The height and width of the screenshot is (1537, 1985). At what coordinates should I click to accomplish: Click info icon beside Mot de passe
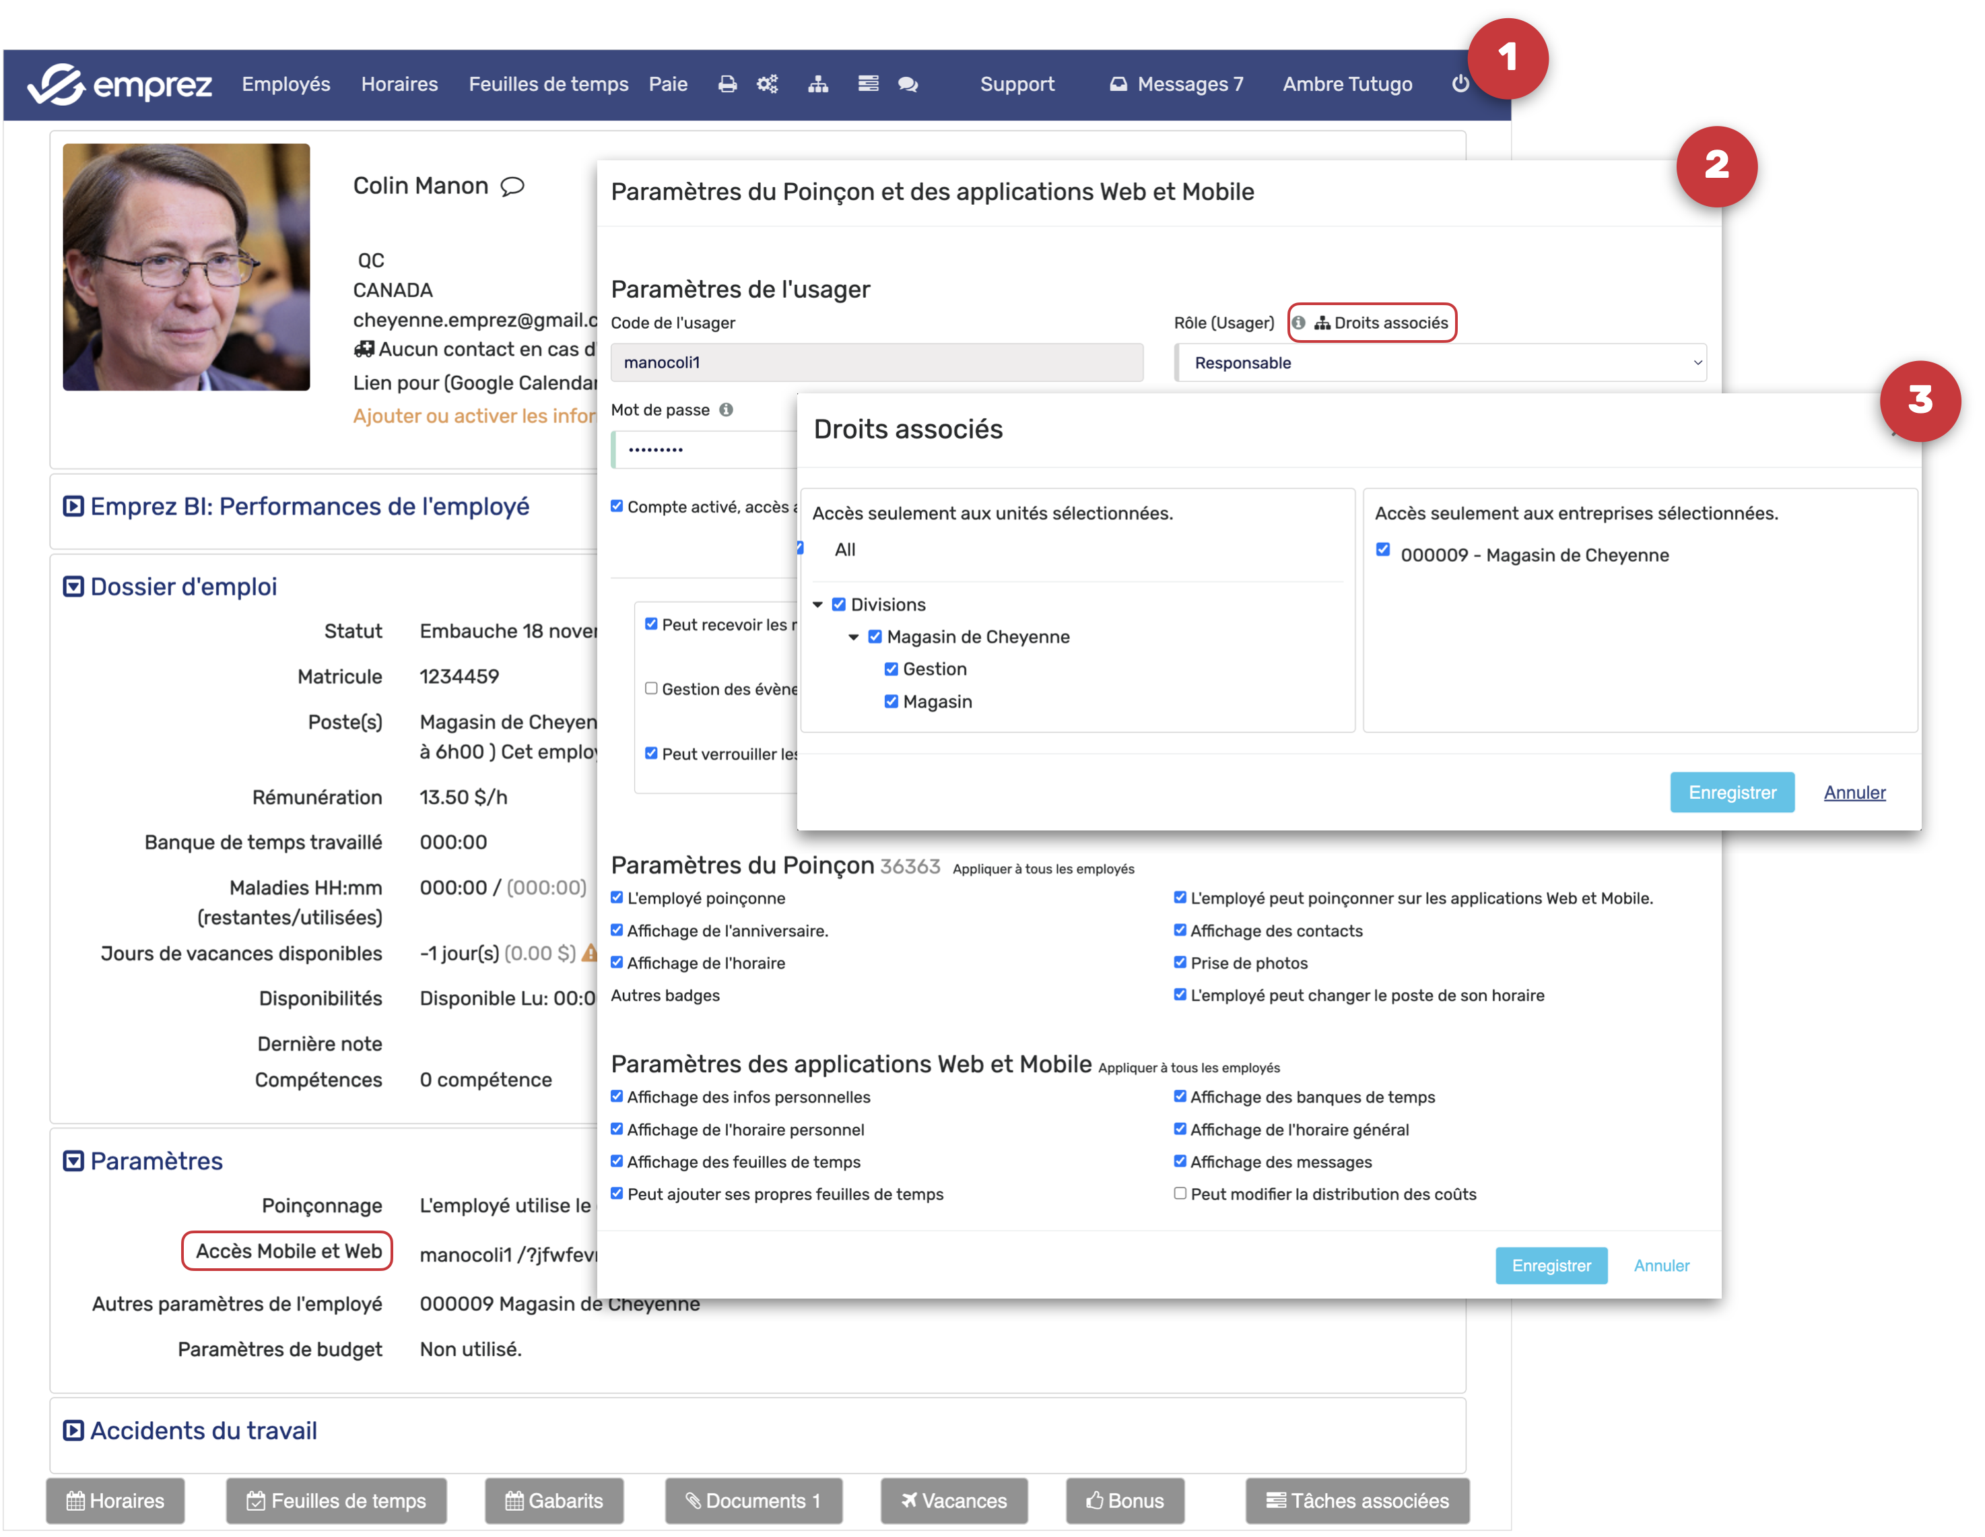727,410
